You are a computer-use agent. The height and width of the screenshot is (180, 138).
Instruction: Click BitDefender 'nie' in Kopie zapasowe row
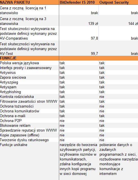click(62, 135)
